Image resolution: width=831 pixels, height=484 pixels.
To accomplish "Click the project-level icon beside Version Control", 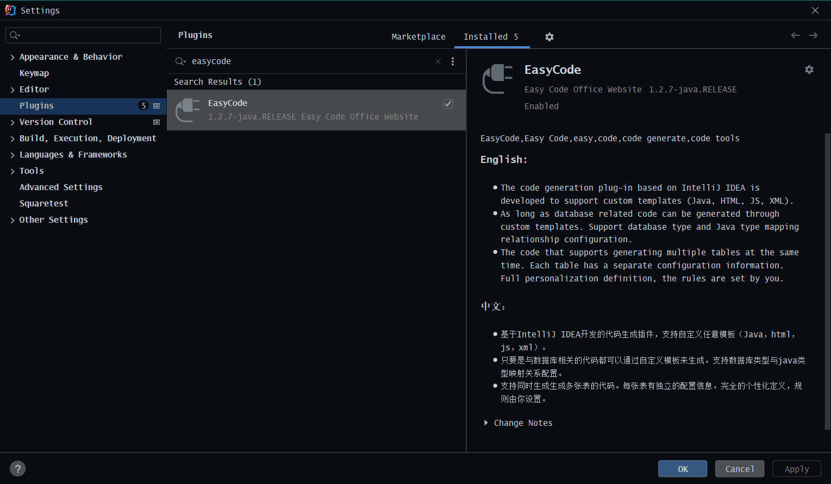I will click(x=157, y=122).
